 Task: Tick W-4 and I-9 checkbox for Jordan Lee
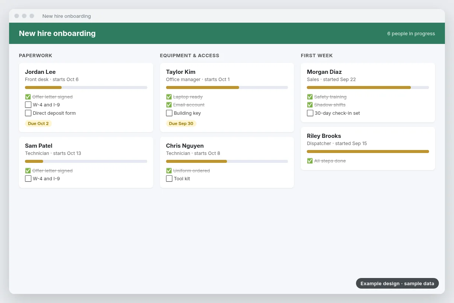tap(28, 105)
